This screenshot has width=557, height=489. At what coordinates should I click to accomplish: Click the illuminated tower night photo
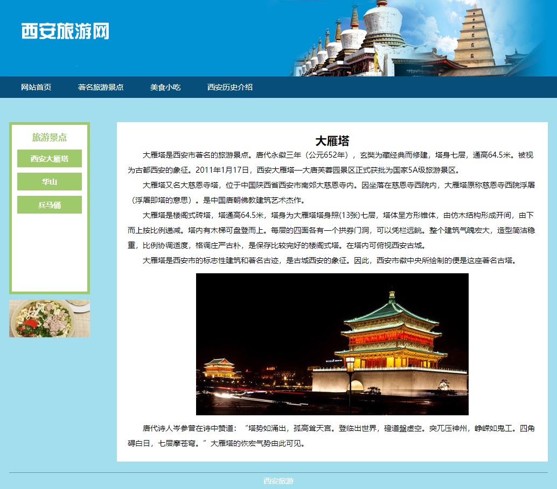coord(332,344)
